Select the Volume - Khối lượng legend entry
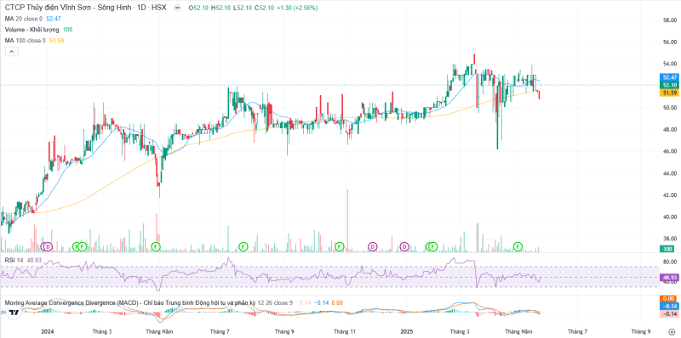 32,30
